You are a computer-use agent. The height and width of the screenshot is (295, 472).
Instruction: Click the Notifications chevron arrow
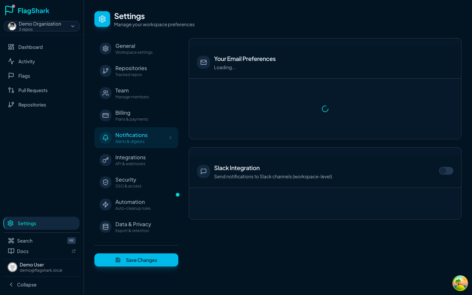point(170,138)
